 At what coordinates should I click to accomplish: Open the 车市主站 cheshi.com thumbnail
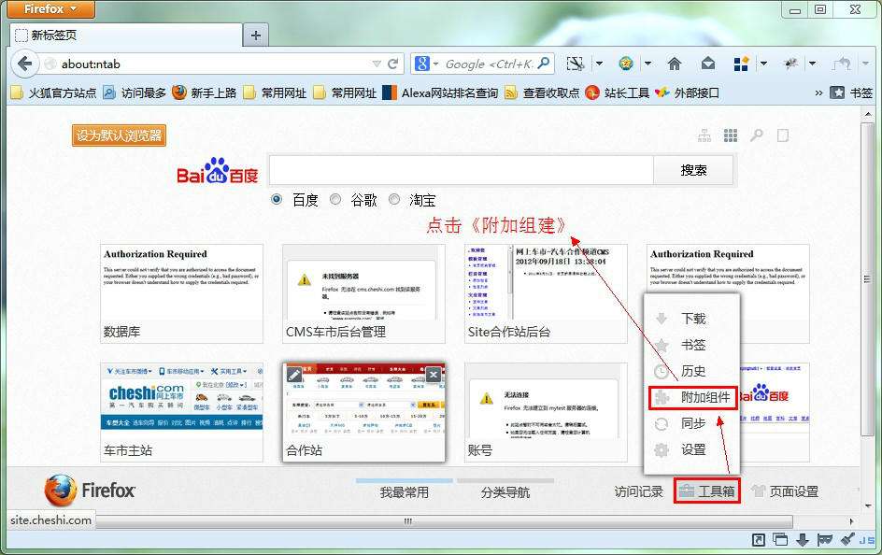181,412
